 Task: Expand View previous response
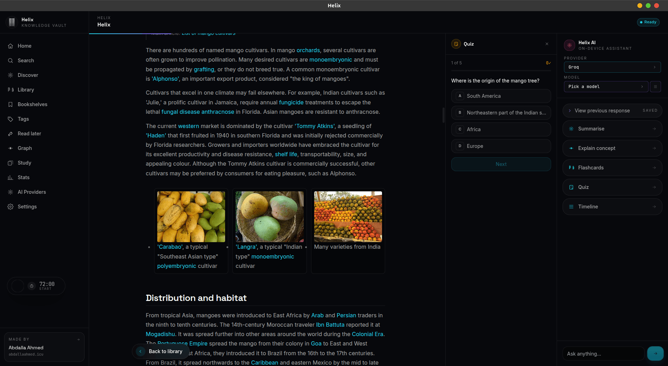point(612,111)
